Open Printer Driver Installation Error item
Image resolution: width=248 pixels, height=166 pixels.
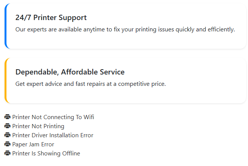coord(52,135)
